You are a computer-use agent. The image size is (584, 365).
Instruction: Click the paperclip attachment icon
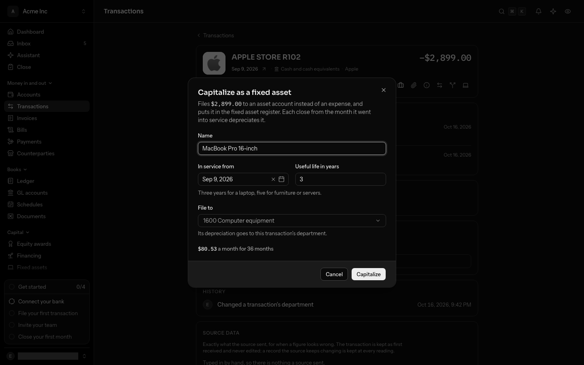coord(414,85)
